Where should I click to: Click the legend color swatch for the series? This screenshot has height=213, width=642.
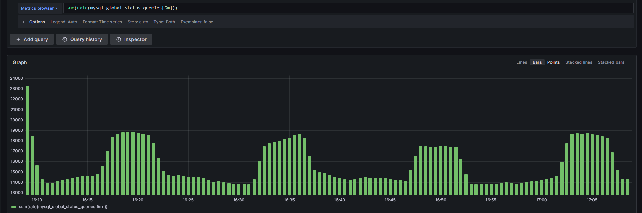(14, 207)
